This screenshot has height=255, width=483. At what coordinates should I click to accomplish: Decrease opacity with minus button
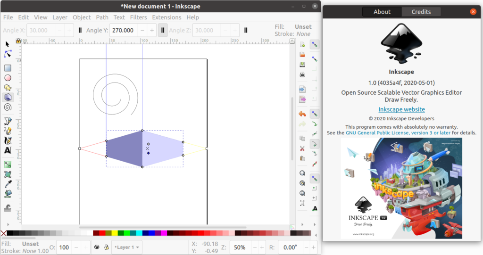[76, 247]
